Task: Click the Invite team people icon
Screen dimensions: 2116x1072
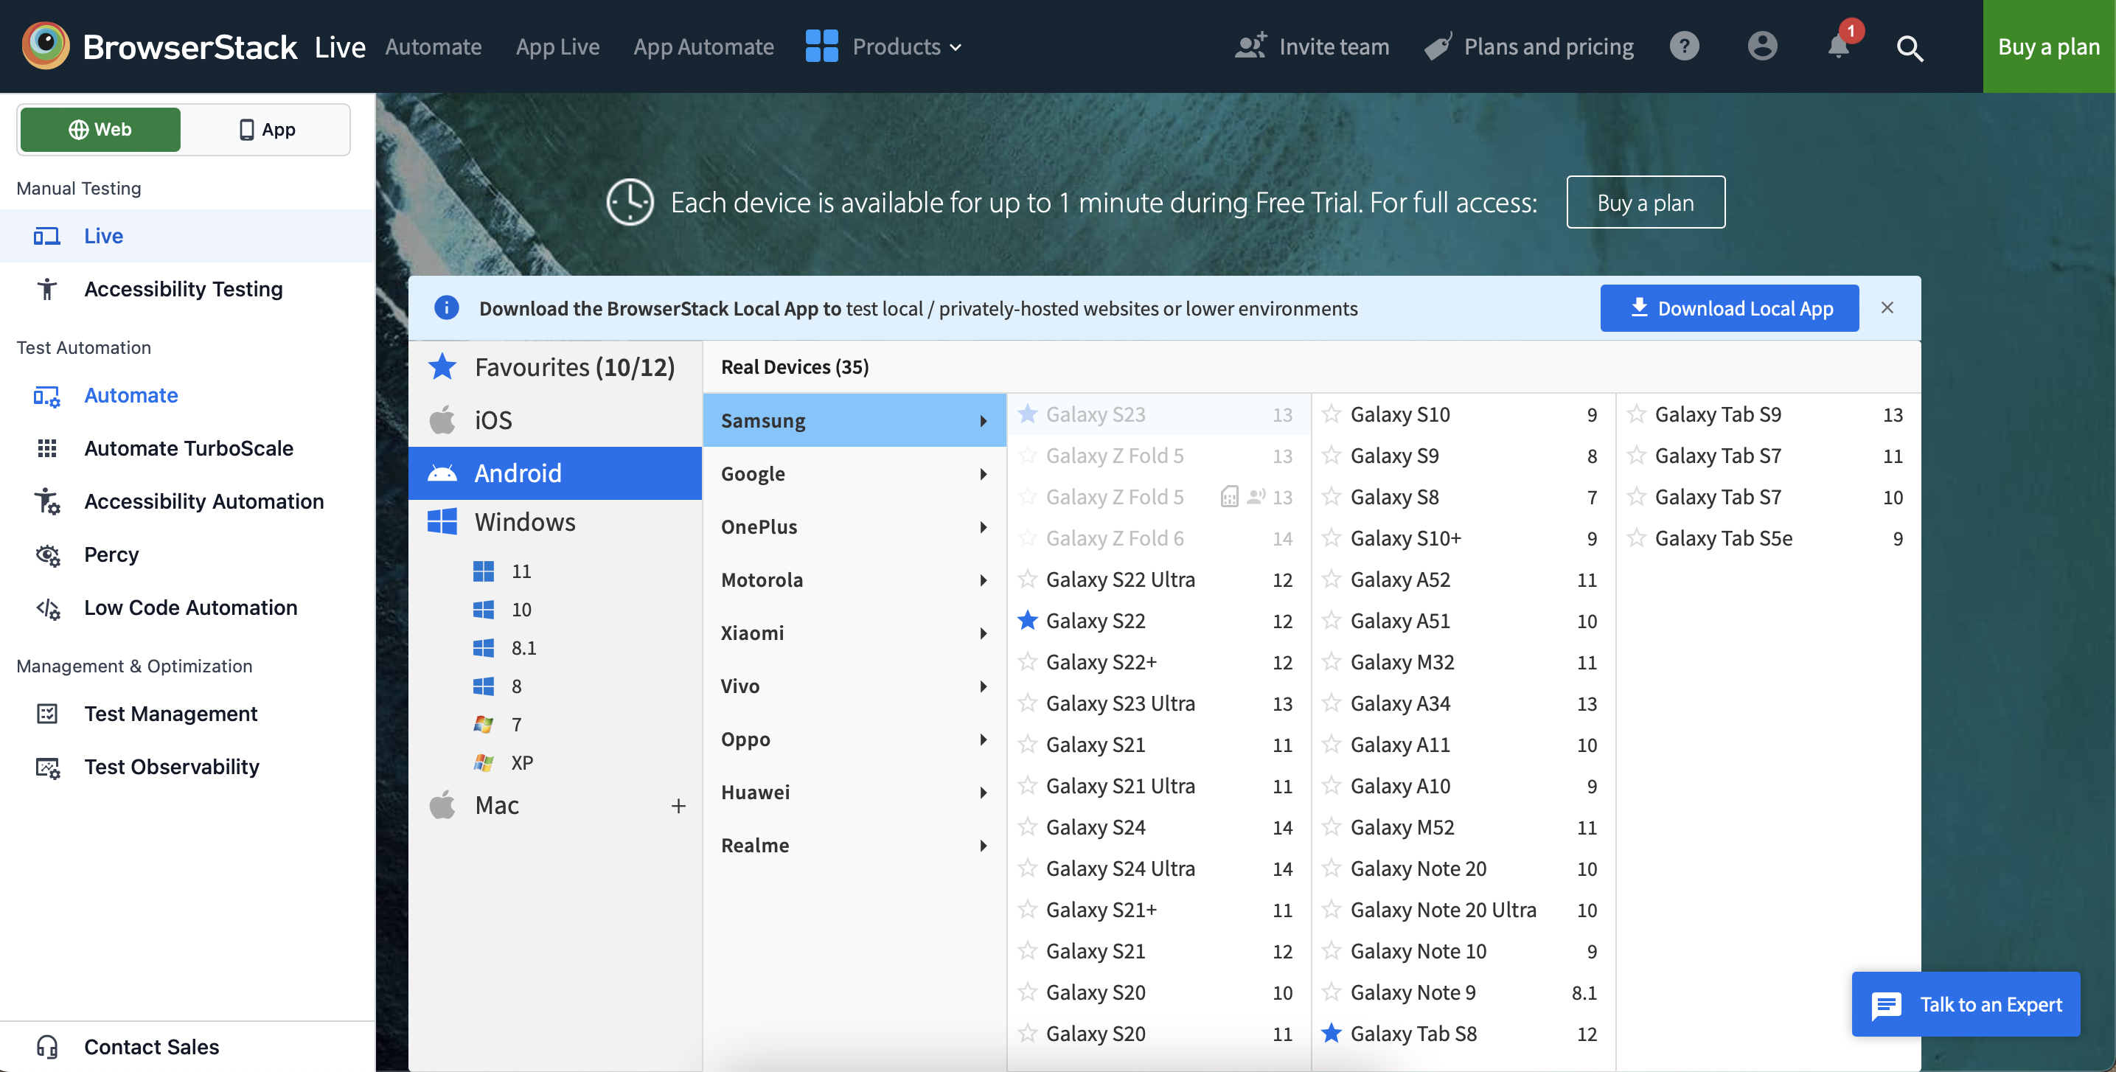Action: click(x=1250, y=46)
